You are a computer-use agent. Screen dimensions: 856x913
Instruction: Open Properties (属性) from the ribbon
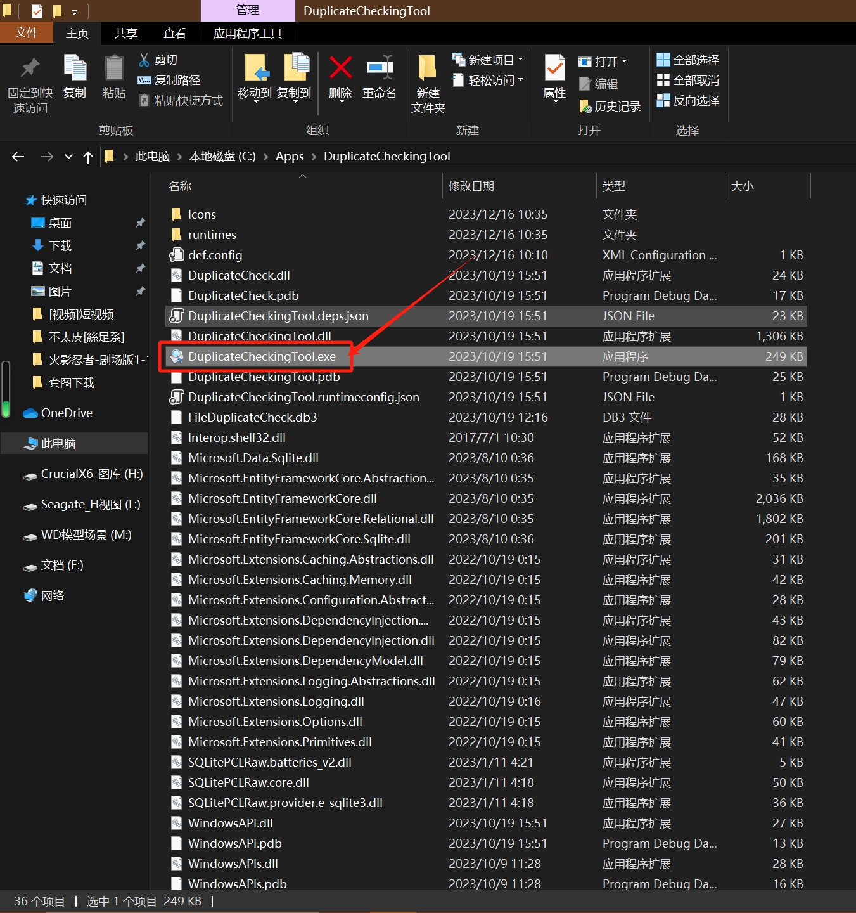click(554, 78)
